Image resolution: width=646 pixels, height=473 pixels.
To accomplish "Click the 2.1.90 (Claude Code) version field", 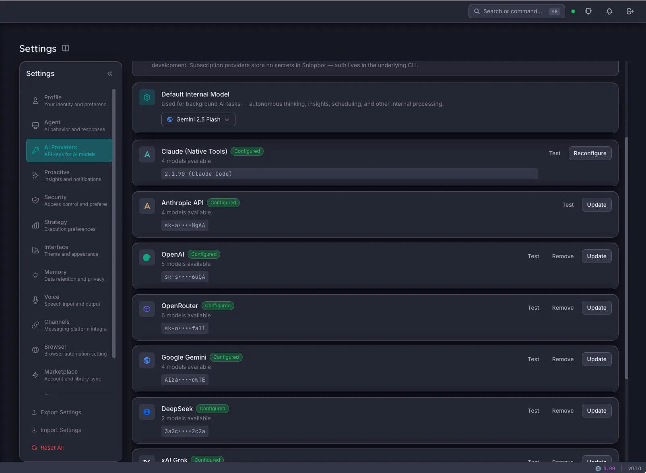I will tap(349, 174).
